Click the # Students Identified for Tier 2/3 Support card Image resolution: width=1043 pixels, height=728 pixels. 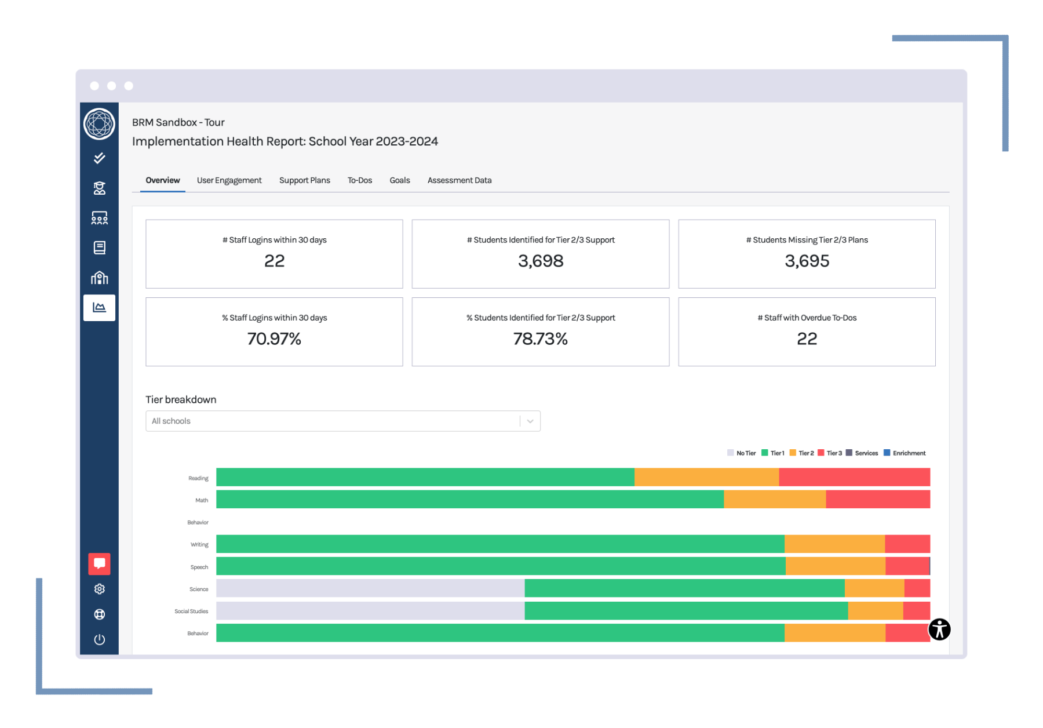pos(541,254)
